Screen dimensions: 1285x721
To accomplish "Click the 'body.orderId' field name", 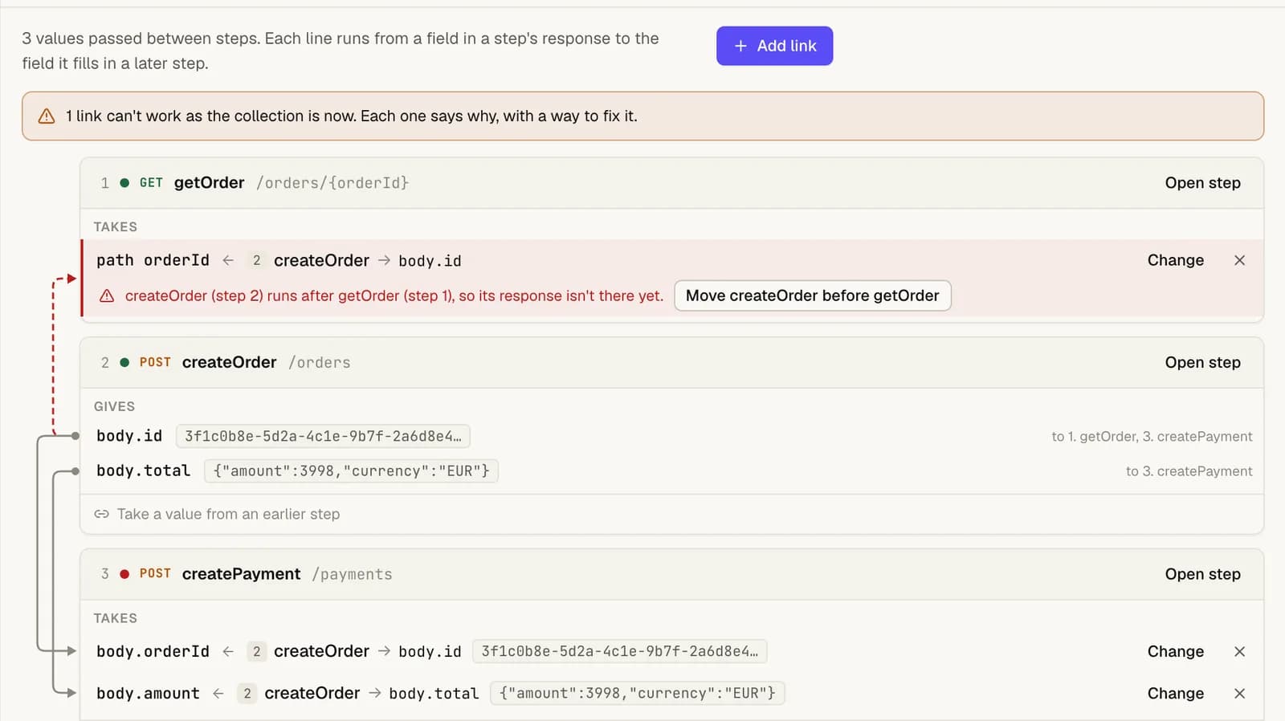I will pos(153,651).
